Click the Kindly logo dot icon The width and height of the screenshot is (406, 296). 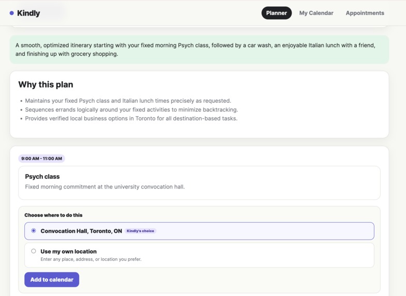click(x=11, y=13)
